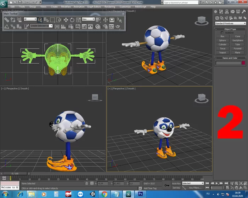Click the Box primitive button
The height and width of the screenshot is (198, 248).
coord(222,36)
